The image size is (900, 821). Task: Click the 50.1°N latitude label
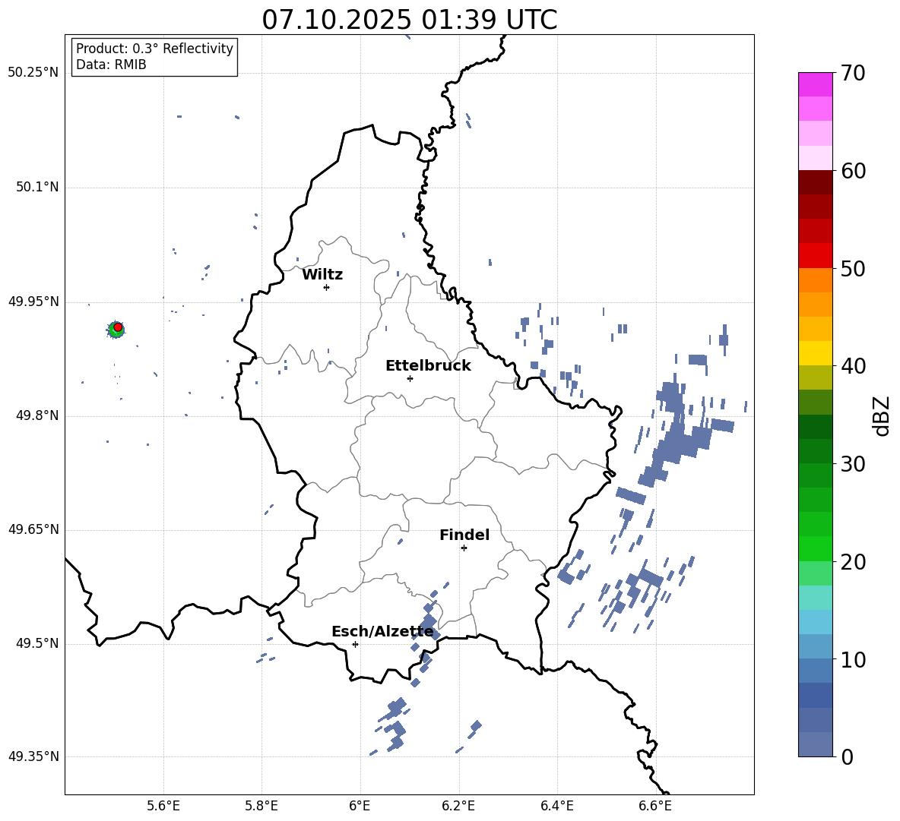(37, 187)
